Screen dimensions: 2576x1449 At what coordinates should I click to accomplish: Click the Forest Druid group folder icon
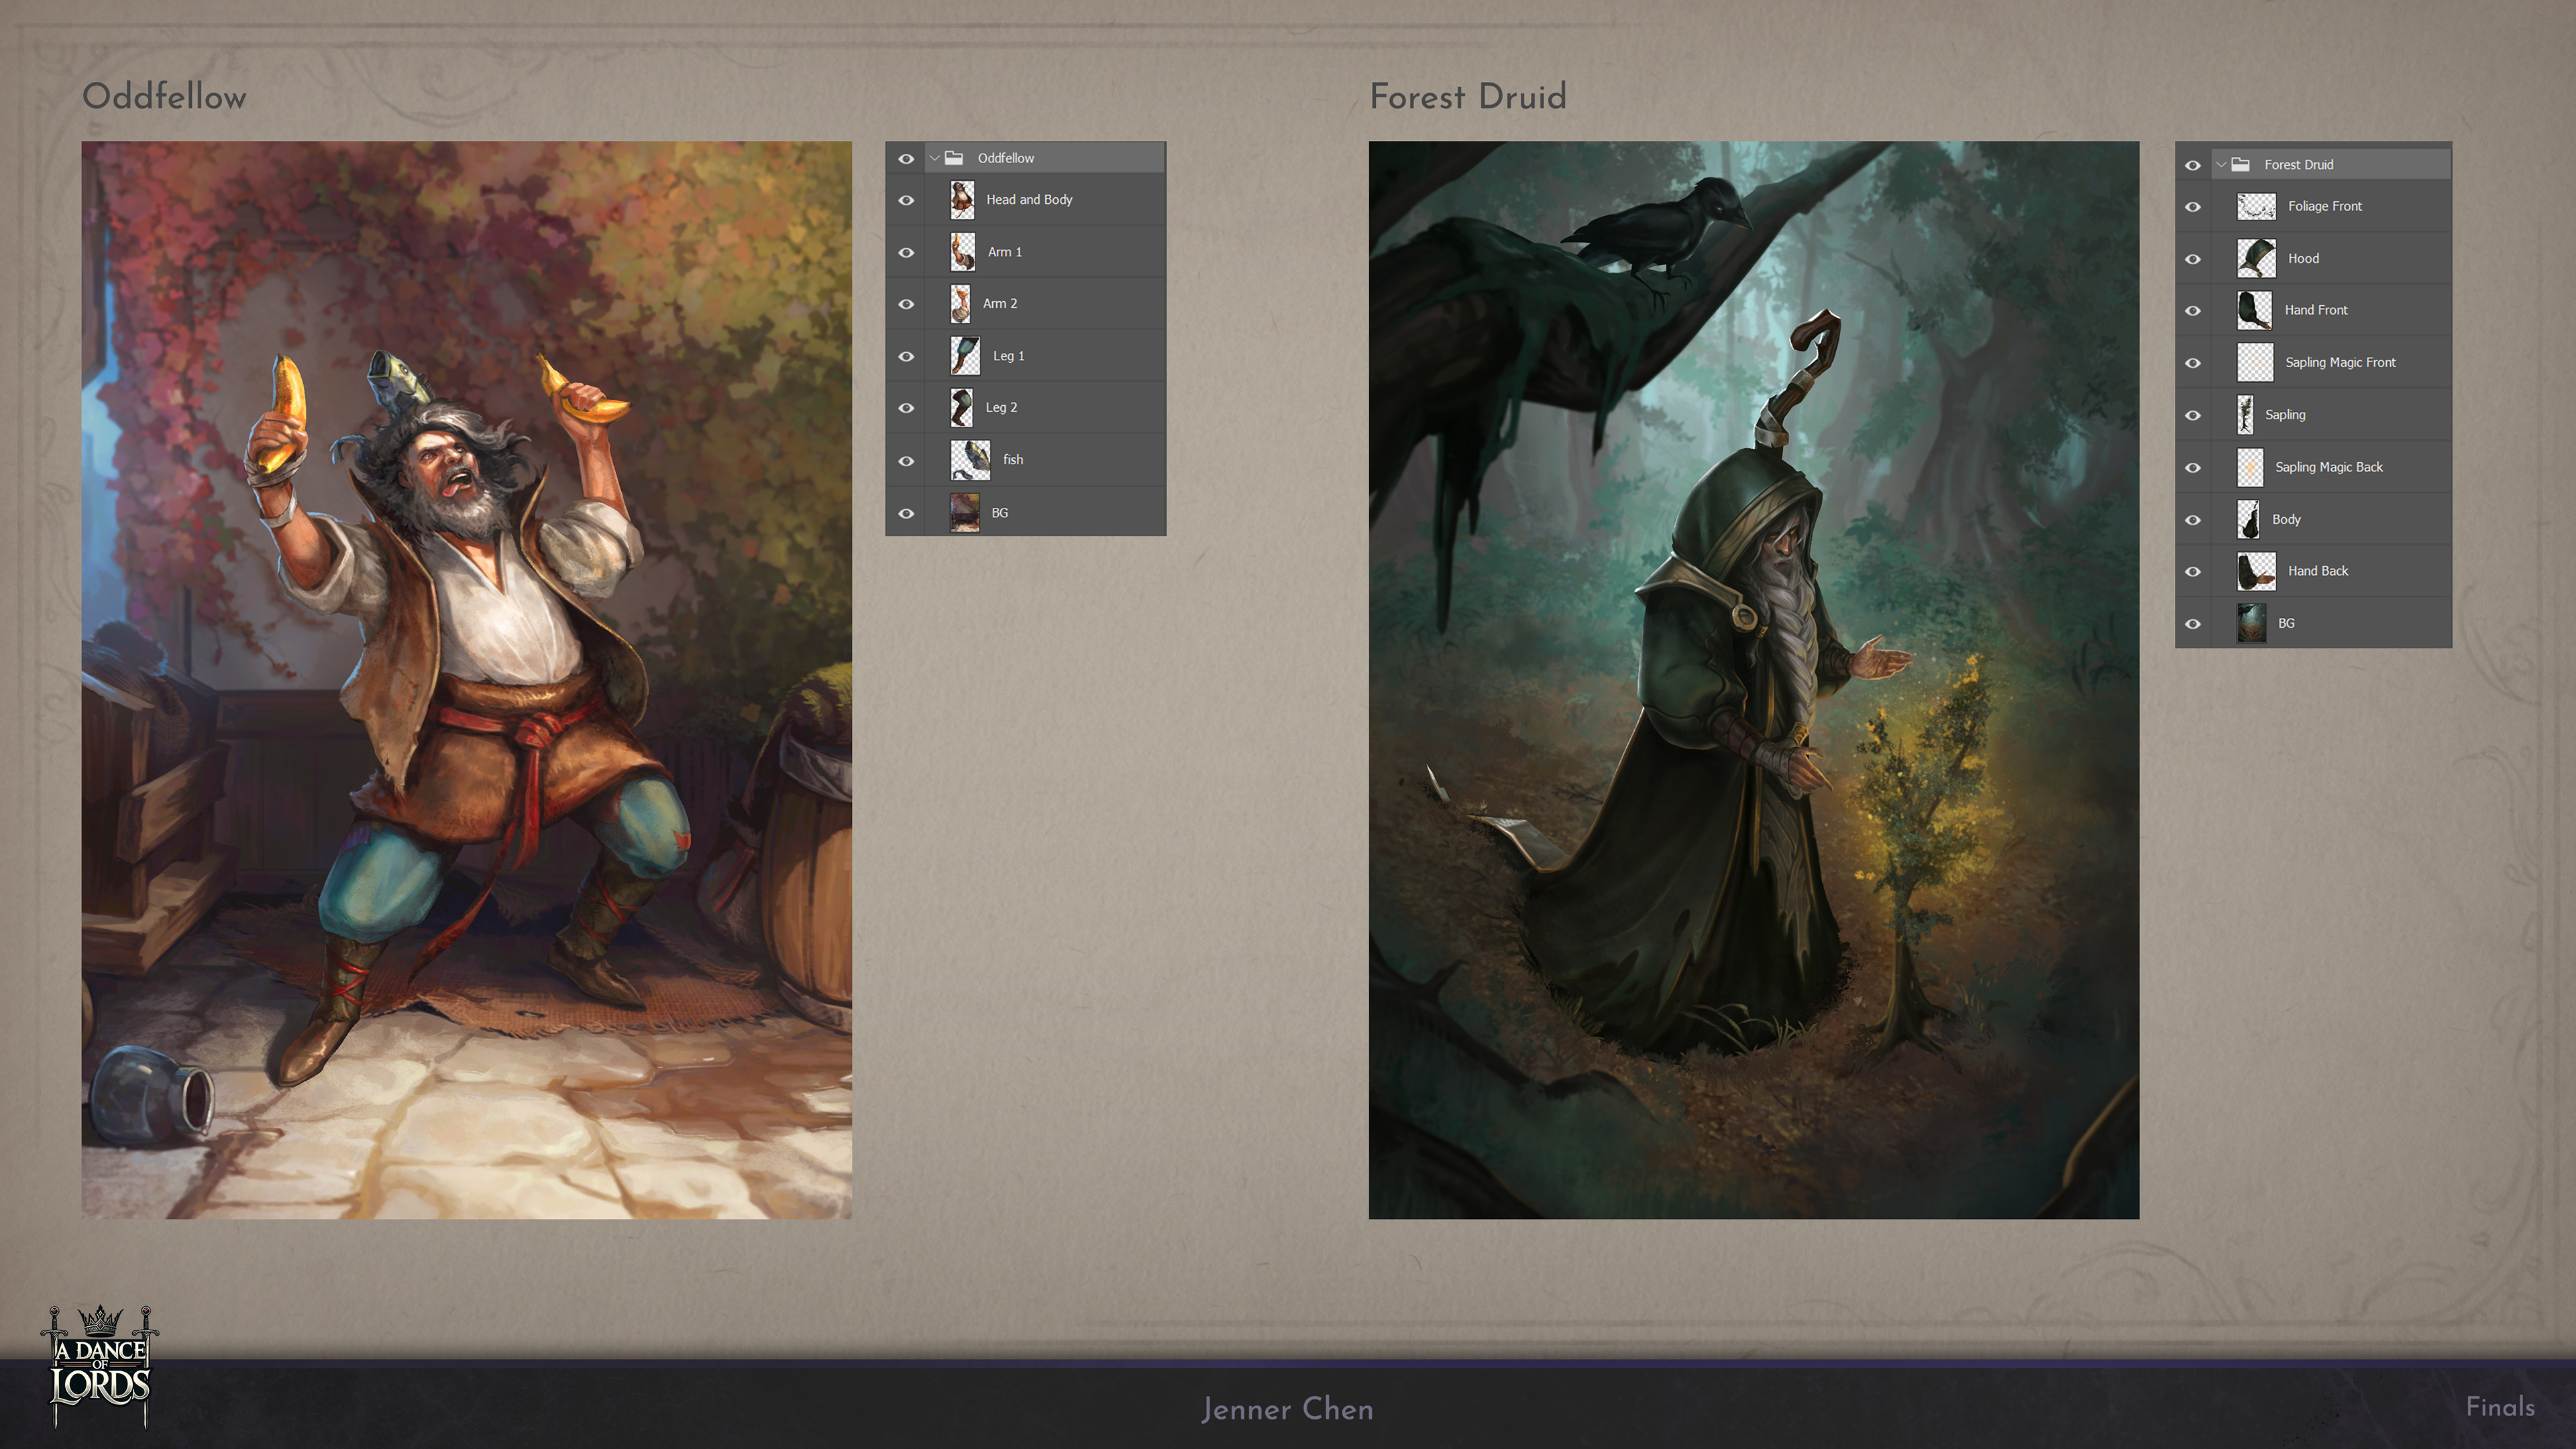tap(2241, 164)
